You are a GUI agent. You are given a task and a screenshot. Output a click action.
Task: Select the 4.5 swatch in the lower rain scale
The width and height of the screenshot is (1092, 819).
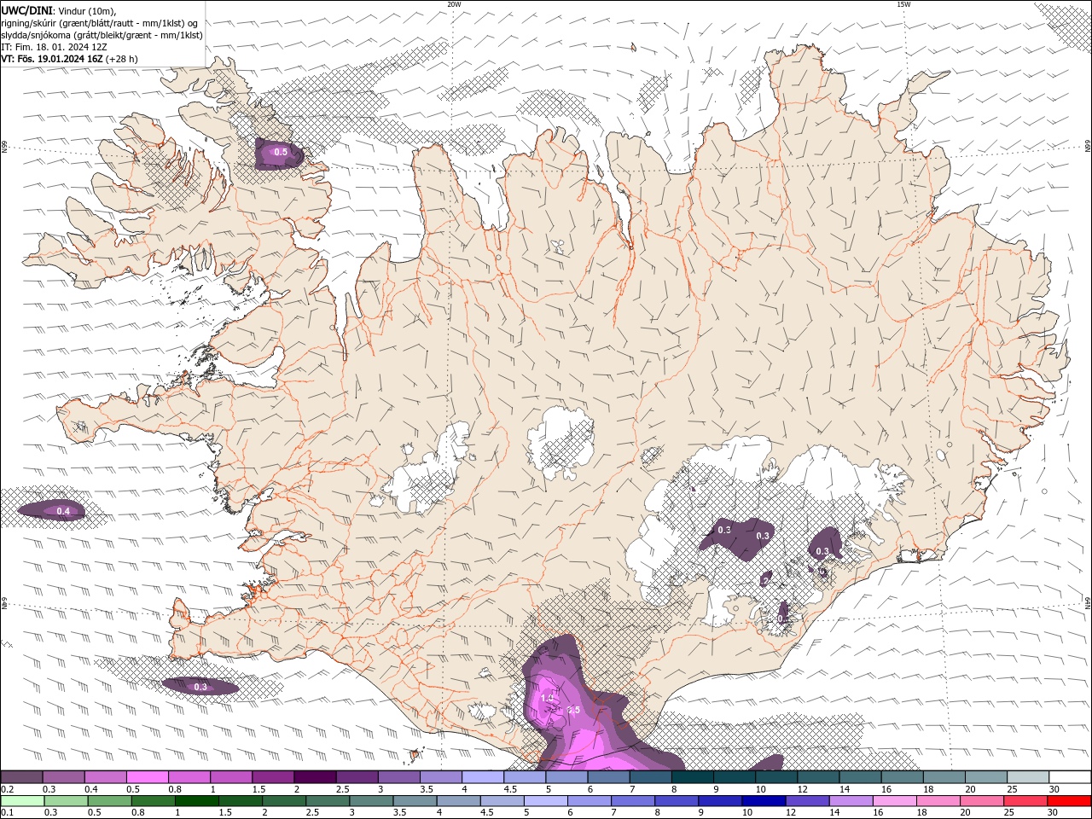(x=502, y=801)
